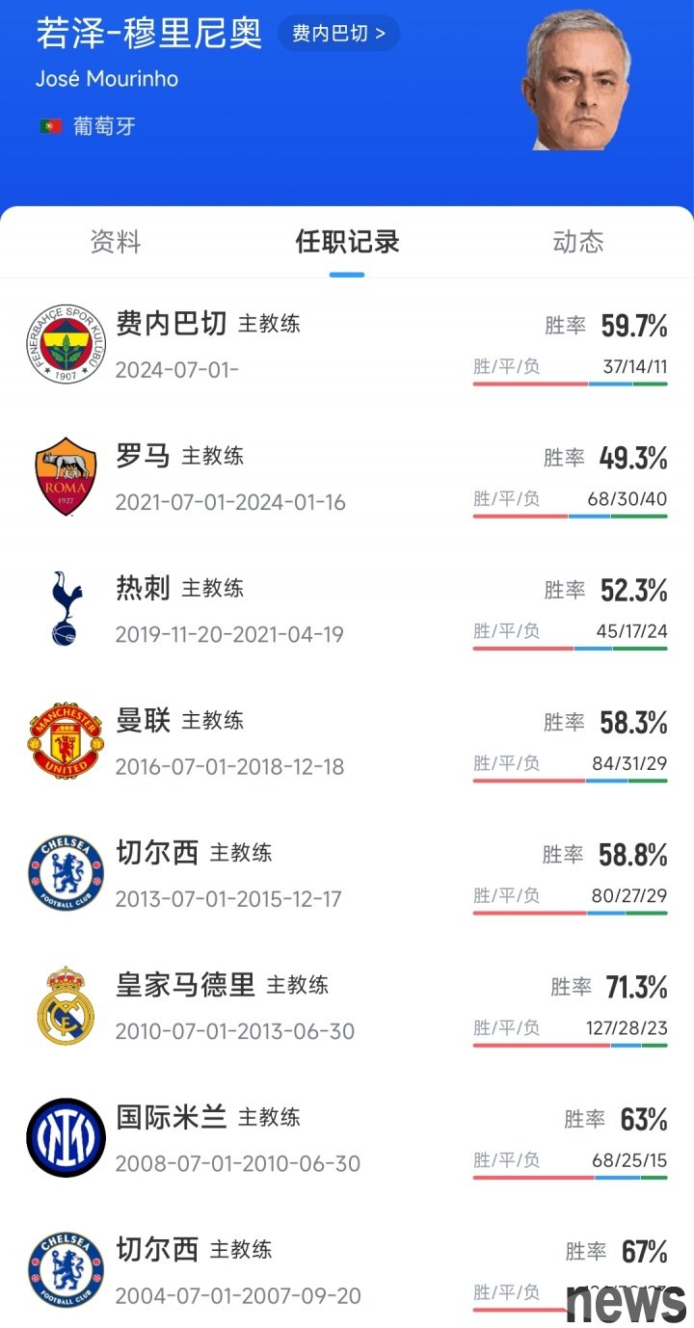Select the 任职记录 tab
The width and height of the screenshot is (694, 1328).
347,242
